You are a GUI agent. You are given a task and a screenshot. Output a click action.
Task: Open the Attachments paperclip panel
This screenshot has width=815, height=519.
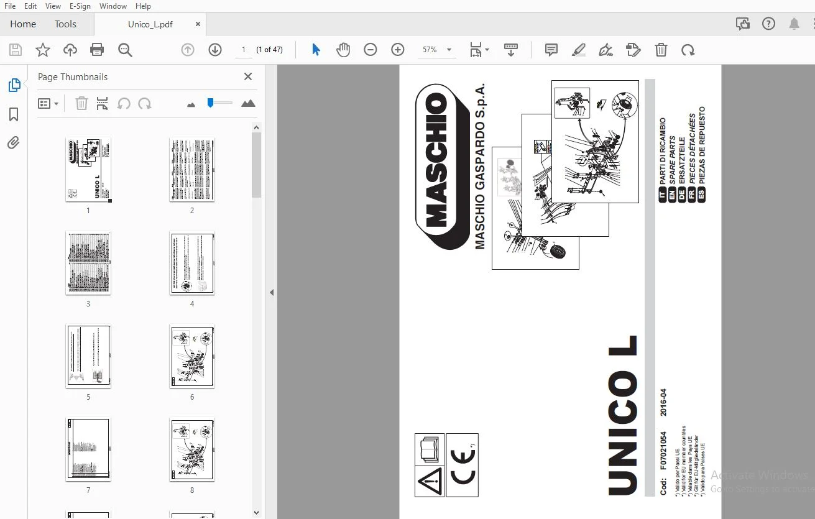[x=14, y=143]
